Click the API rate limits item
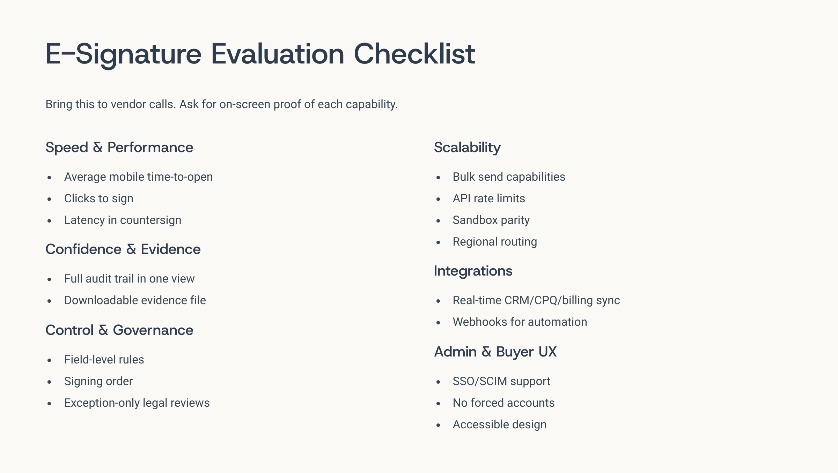The width and height of the screenshot is (838, 473). 489,198
